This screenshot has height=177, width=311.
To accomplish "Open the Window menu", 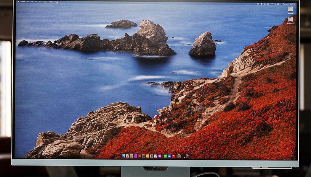I will pyautogui.click(x=51, y=2).
